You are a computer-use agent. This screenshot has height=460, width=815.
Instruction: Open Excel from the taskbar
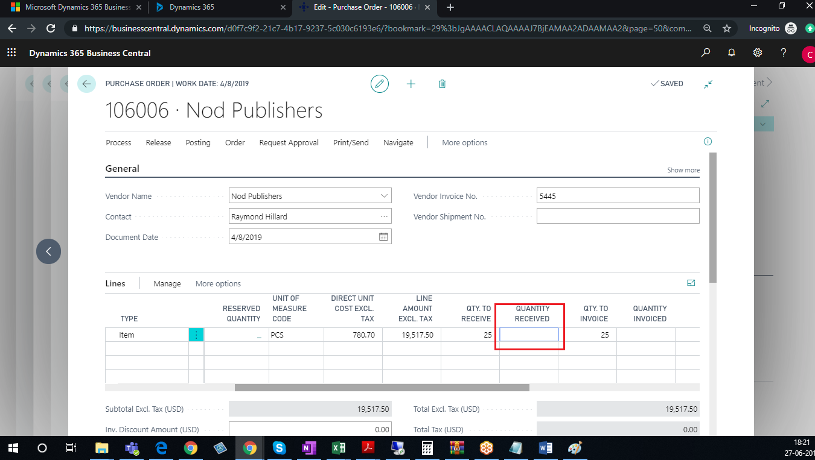[x=338, y=448]
